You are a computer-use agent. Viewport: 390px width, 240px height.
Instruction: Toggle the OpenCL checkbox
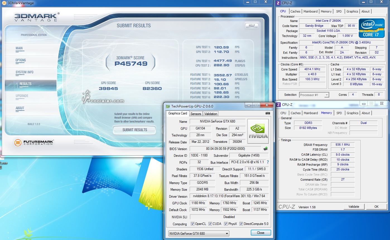click(x=192, y=224)
